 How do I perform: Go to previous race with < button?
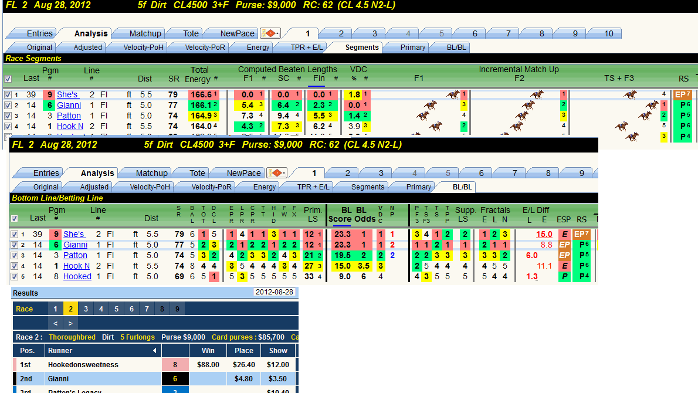tap(55, 324)
